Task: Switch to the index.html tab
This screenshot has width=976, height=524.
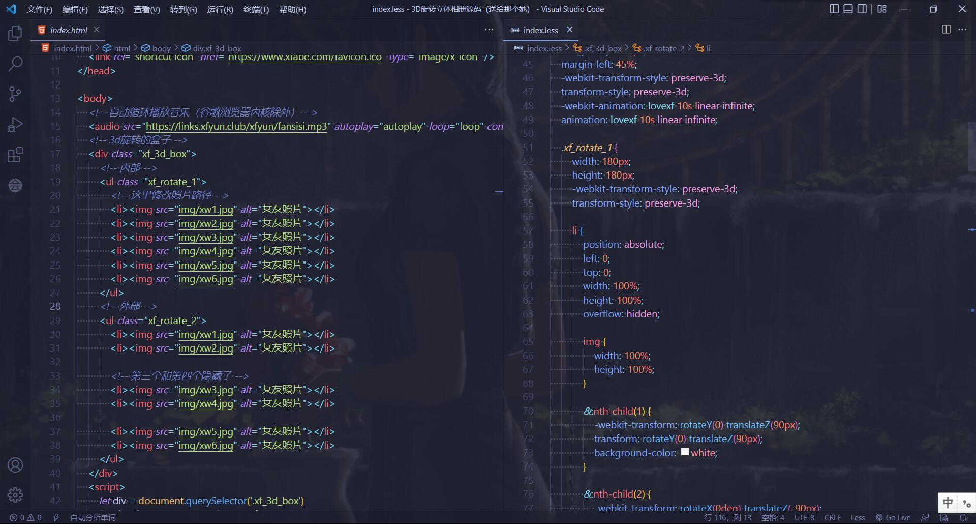Action: click(69, 30)
